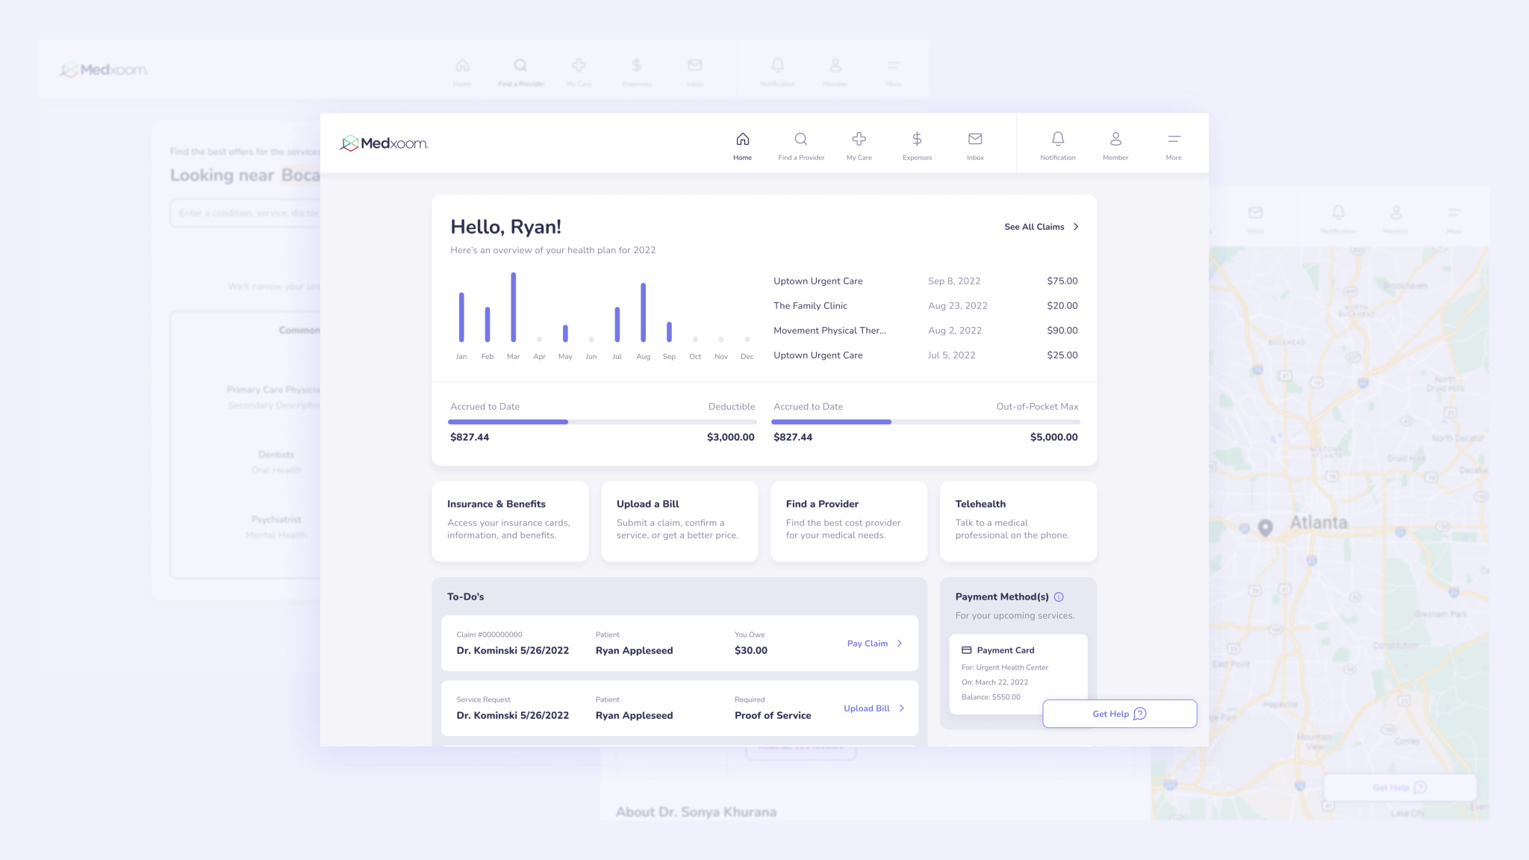This screenshot has width=1529, height=860.
Task: Select Member nav label
Action: 1115,158
